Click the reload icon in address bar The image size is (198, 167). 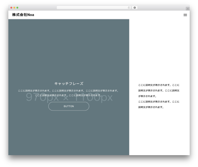pyautogui.click(x=129, y=8)
